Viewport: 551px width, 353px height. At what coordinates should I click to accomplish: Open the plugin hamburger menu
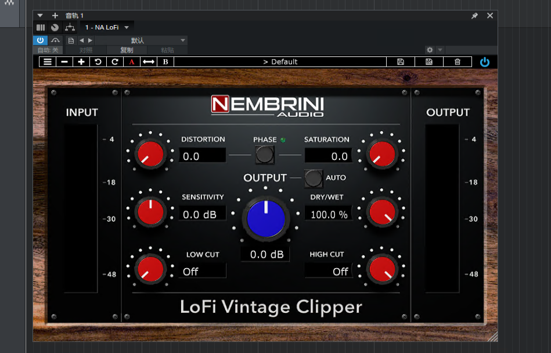[x=47, y=62]
